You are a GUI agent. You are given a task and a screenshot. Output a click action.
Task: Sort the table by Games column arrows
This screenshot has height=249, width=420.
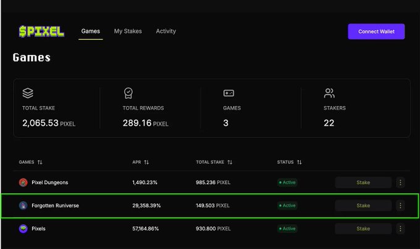click(40, 162)
